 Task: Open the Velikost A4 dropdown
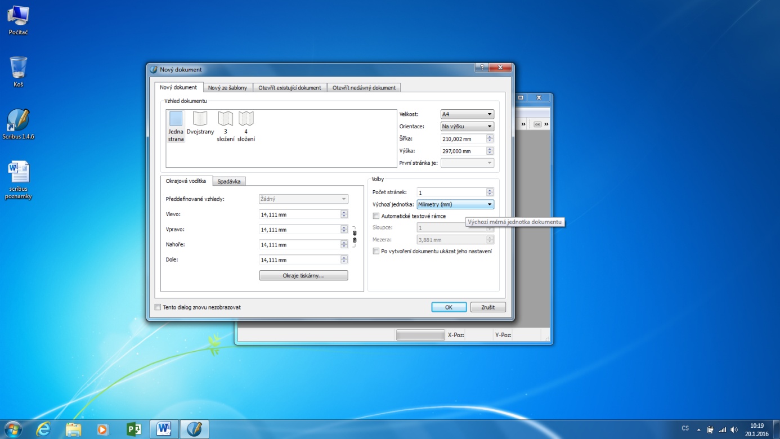click(x=467, y=114)
